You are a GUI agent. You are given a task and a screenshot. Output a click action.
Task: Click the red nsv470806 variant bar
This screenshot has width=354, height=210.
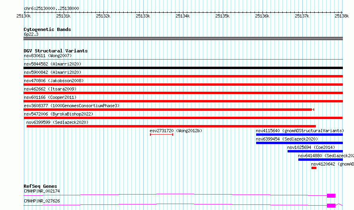[183, 85]
